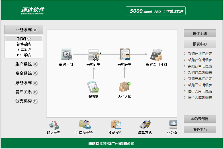
Task: Open the 货品资料 box icon
Action: (116, 124)
